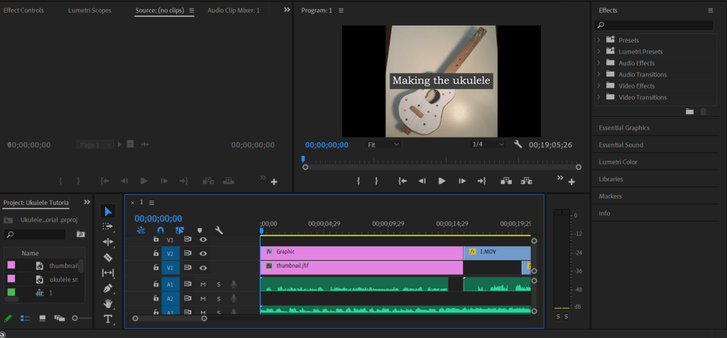Image resolution: width=727 pixels, height=338 pixels.
Task: Toggle timeline Snap magnet icon
Action: (160, 230)
